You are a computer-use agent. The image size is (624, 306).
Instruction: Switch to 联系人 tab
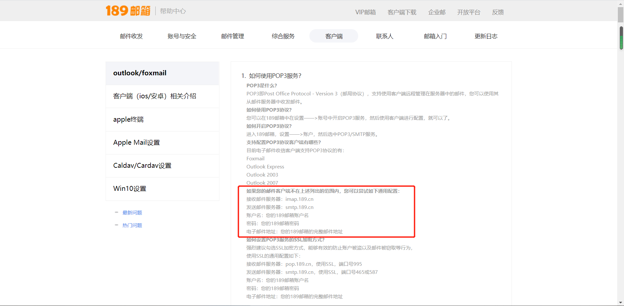384,36
